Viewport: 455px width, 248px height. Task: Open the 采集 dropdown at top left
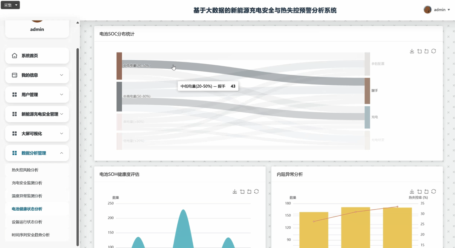10,5
